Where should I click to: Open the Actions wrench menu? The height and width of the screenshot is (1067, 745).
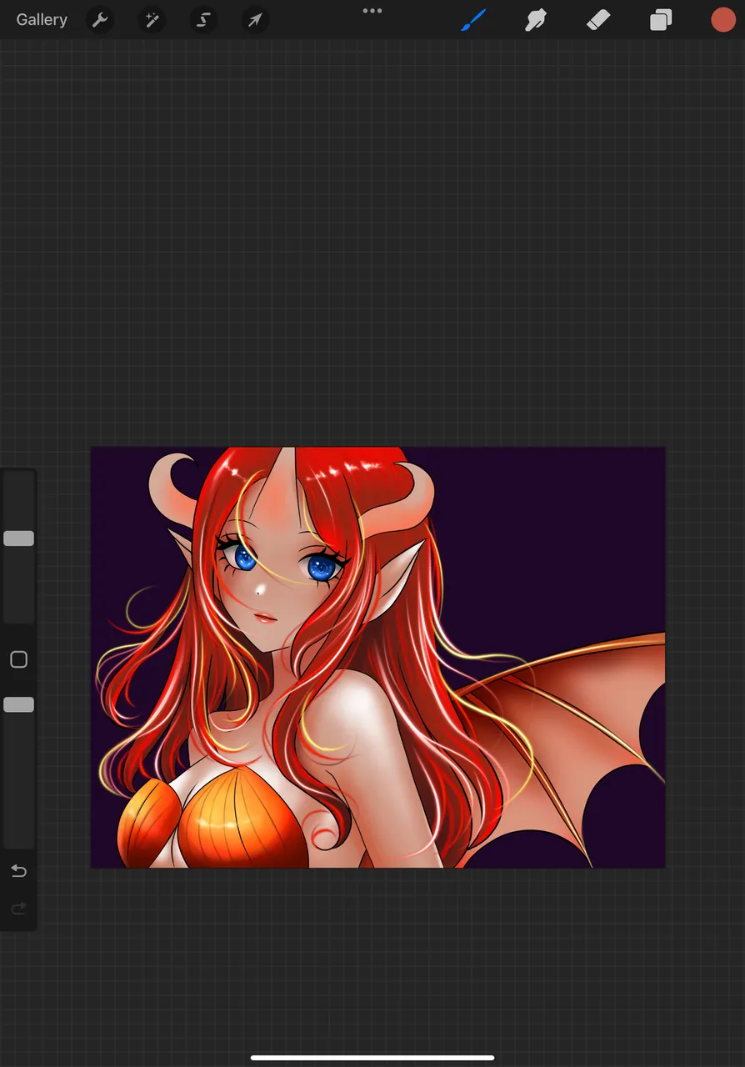pos(100,19)
